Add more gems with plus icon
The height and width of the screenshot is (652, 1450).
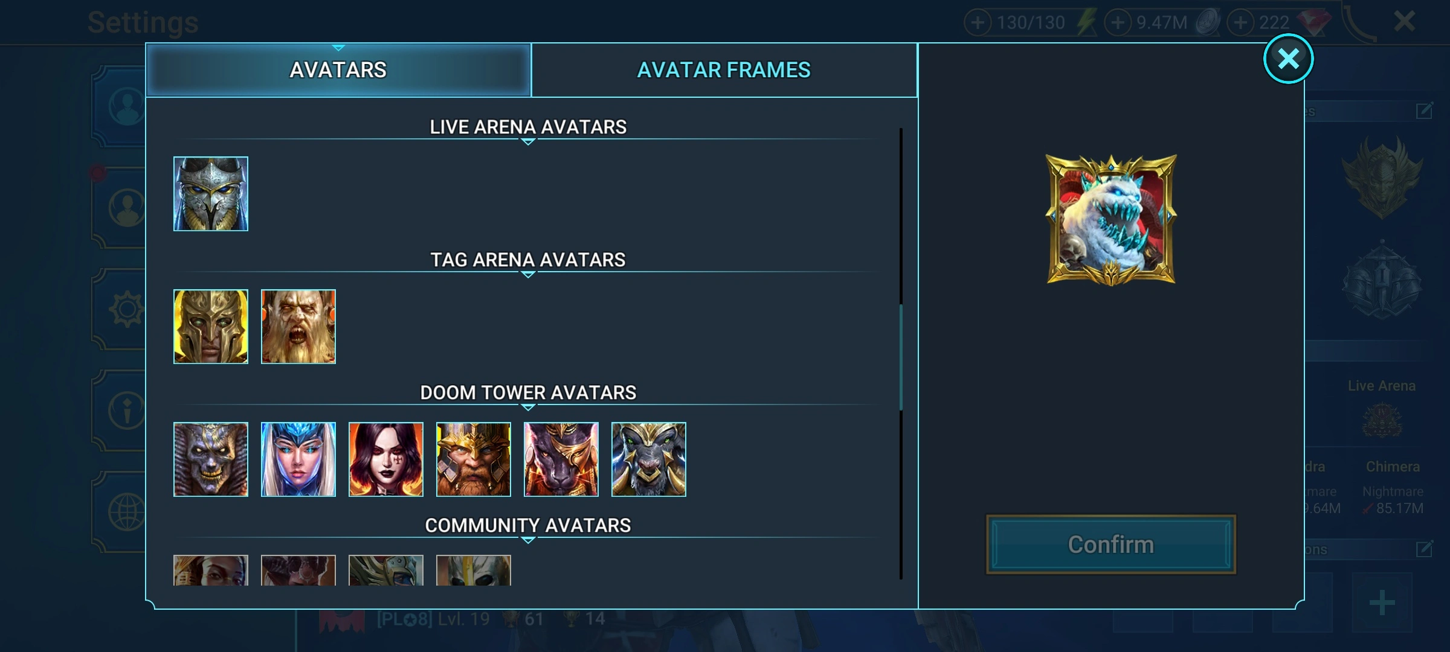click(x=1240, y=23)
